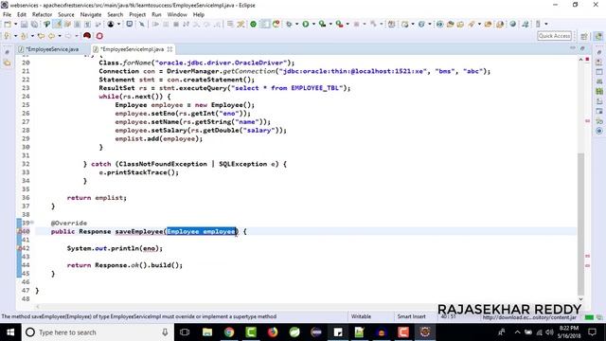Image resolution: width=606 pixels, height=341 pixels.
Task: Open Windows Start menu
Action: (10, 332)
